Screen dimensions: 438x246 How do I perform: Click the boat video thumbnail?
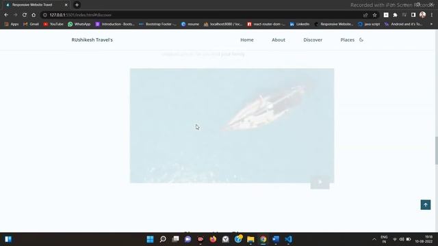pos(232,126)
